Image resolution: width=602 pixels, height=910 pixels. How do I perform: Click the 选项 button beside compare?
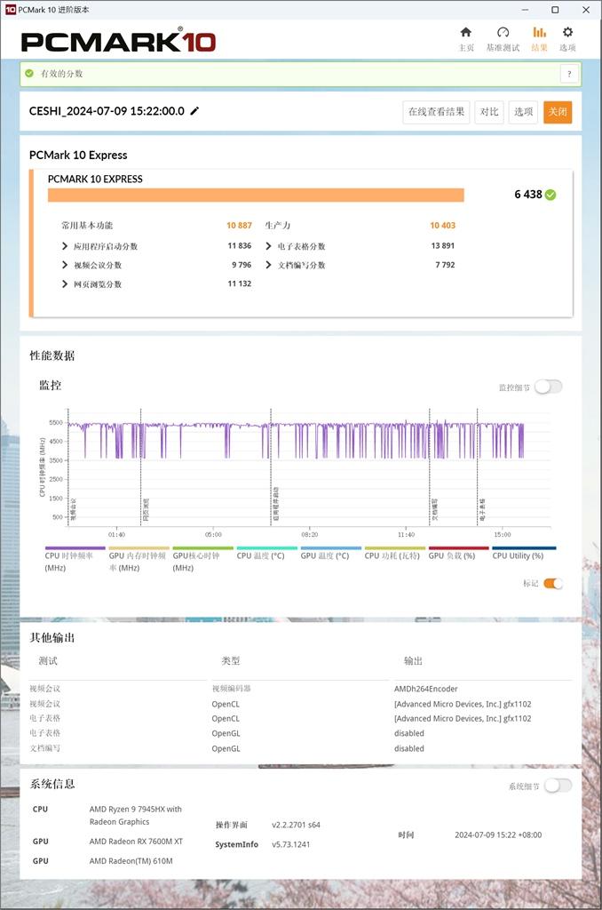523,112
